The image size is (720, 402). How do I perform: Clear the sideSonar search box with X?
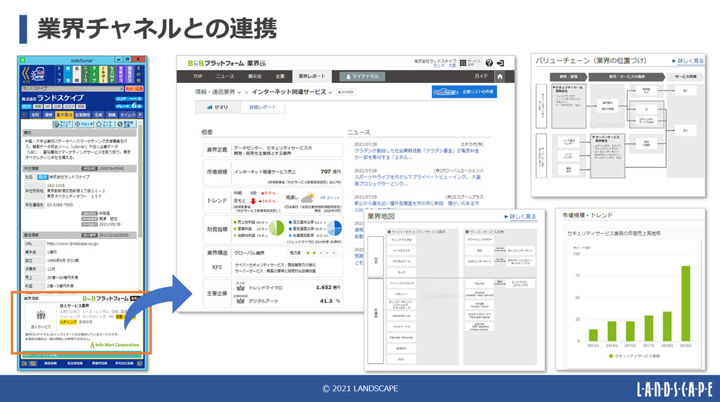pyautogui.click(x=122, y=89)
